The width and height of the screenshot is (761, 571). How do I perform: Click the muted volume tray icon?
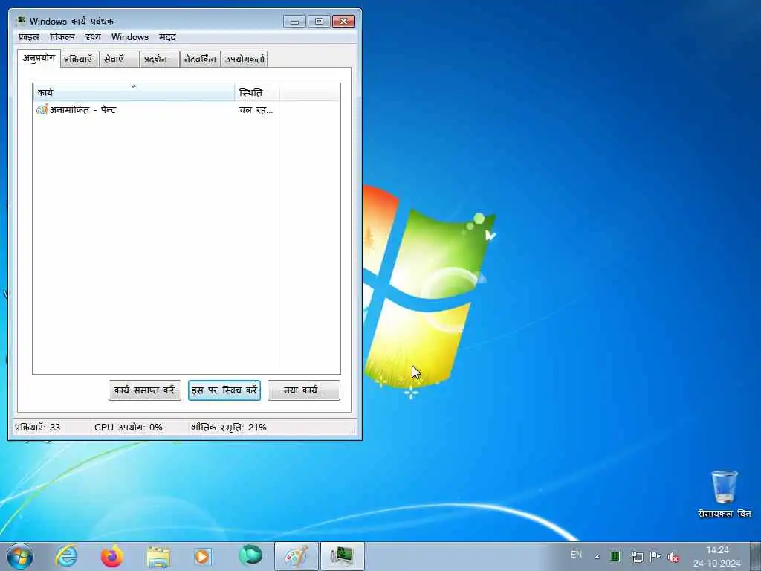coord(673,557)
